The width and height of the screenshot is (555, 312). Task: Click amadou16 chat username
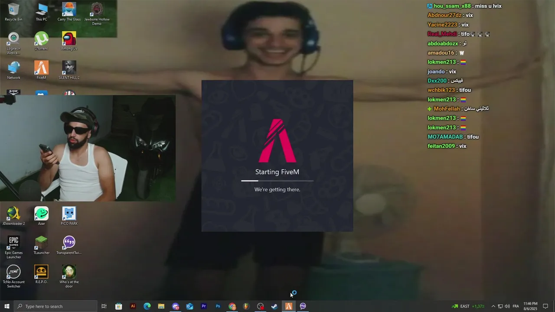tap(441, 53)
